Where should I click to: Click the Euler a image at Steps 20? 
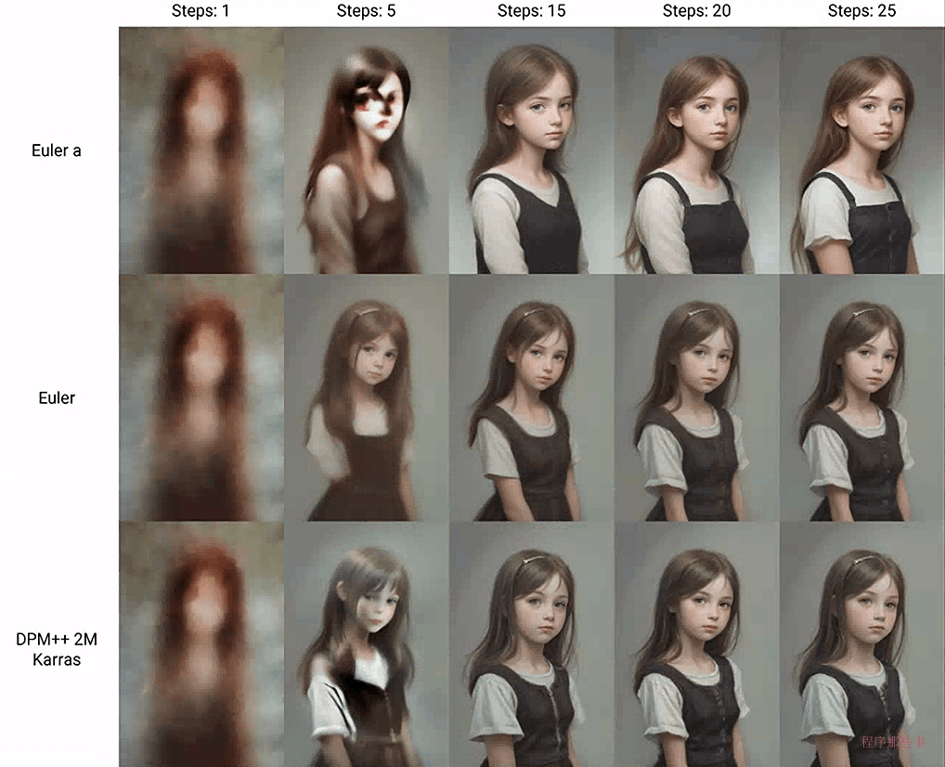(x=696, y=150)
